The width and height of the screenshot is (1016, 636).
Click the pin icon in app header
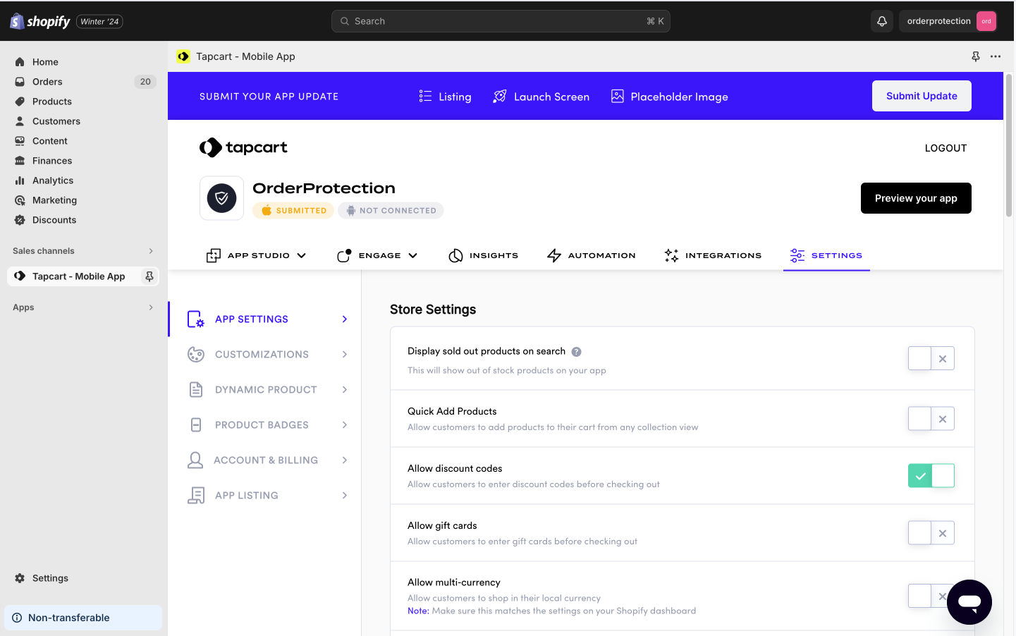click(976, 56)
